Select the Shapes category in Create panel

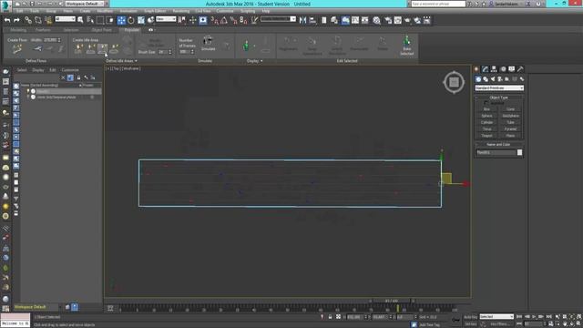point(486,79)
